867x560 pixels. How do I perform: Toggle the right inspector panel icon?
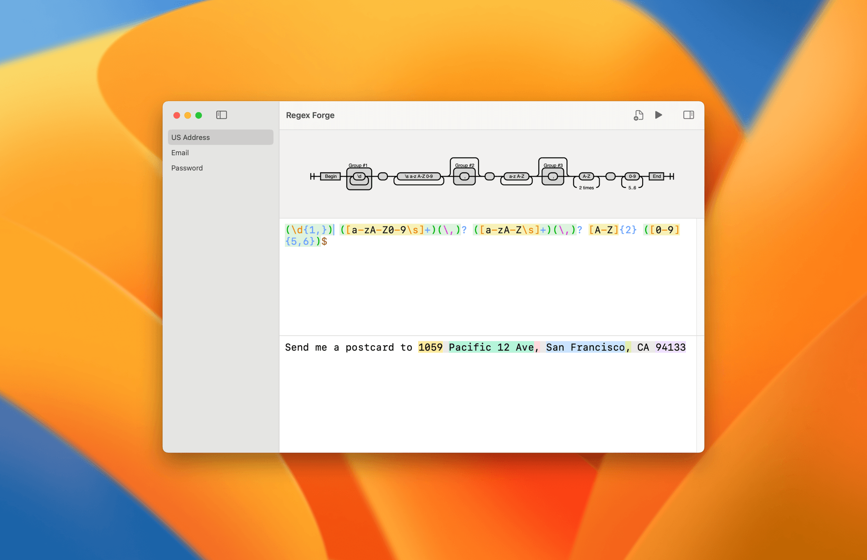pyautogui.click(x=688, y=116)
